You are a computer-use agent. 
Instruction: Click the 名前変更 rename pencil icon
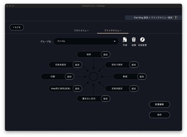(142, 40)
